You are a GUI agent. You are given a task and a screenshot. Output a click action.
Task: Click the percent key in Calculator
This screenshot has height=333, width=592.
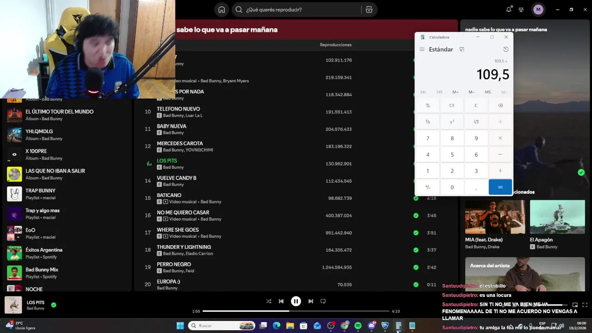pyautogui.click(x=428, y=105)
